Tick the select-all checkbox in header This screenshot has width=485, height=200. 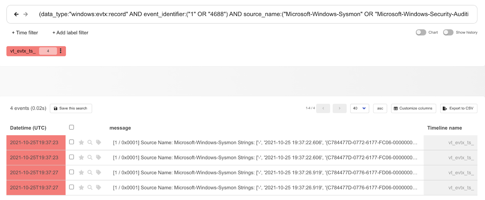click(x=72, y=127)
